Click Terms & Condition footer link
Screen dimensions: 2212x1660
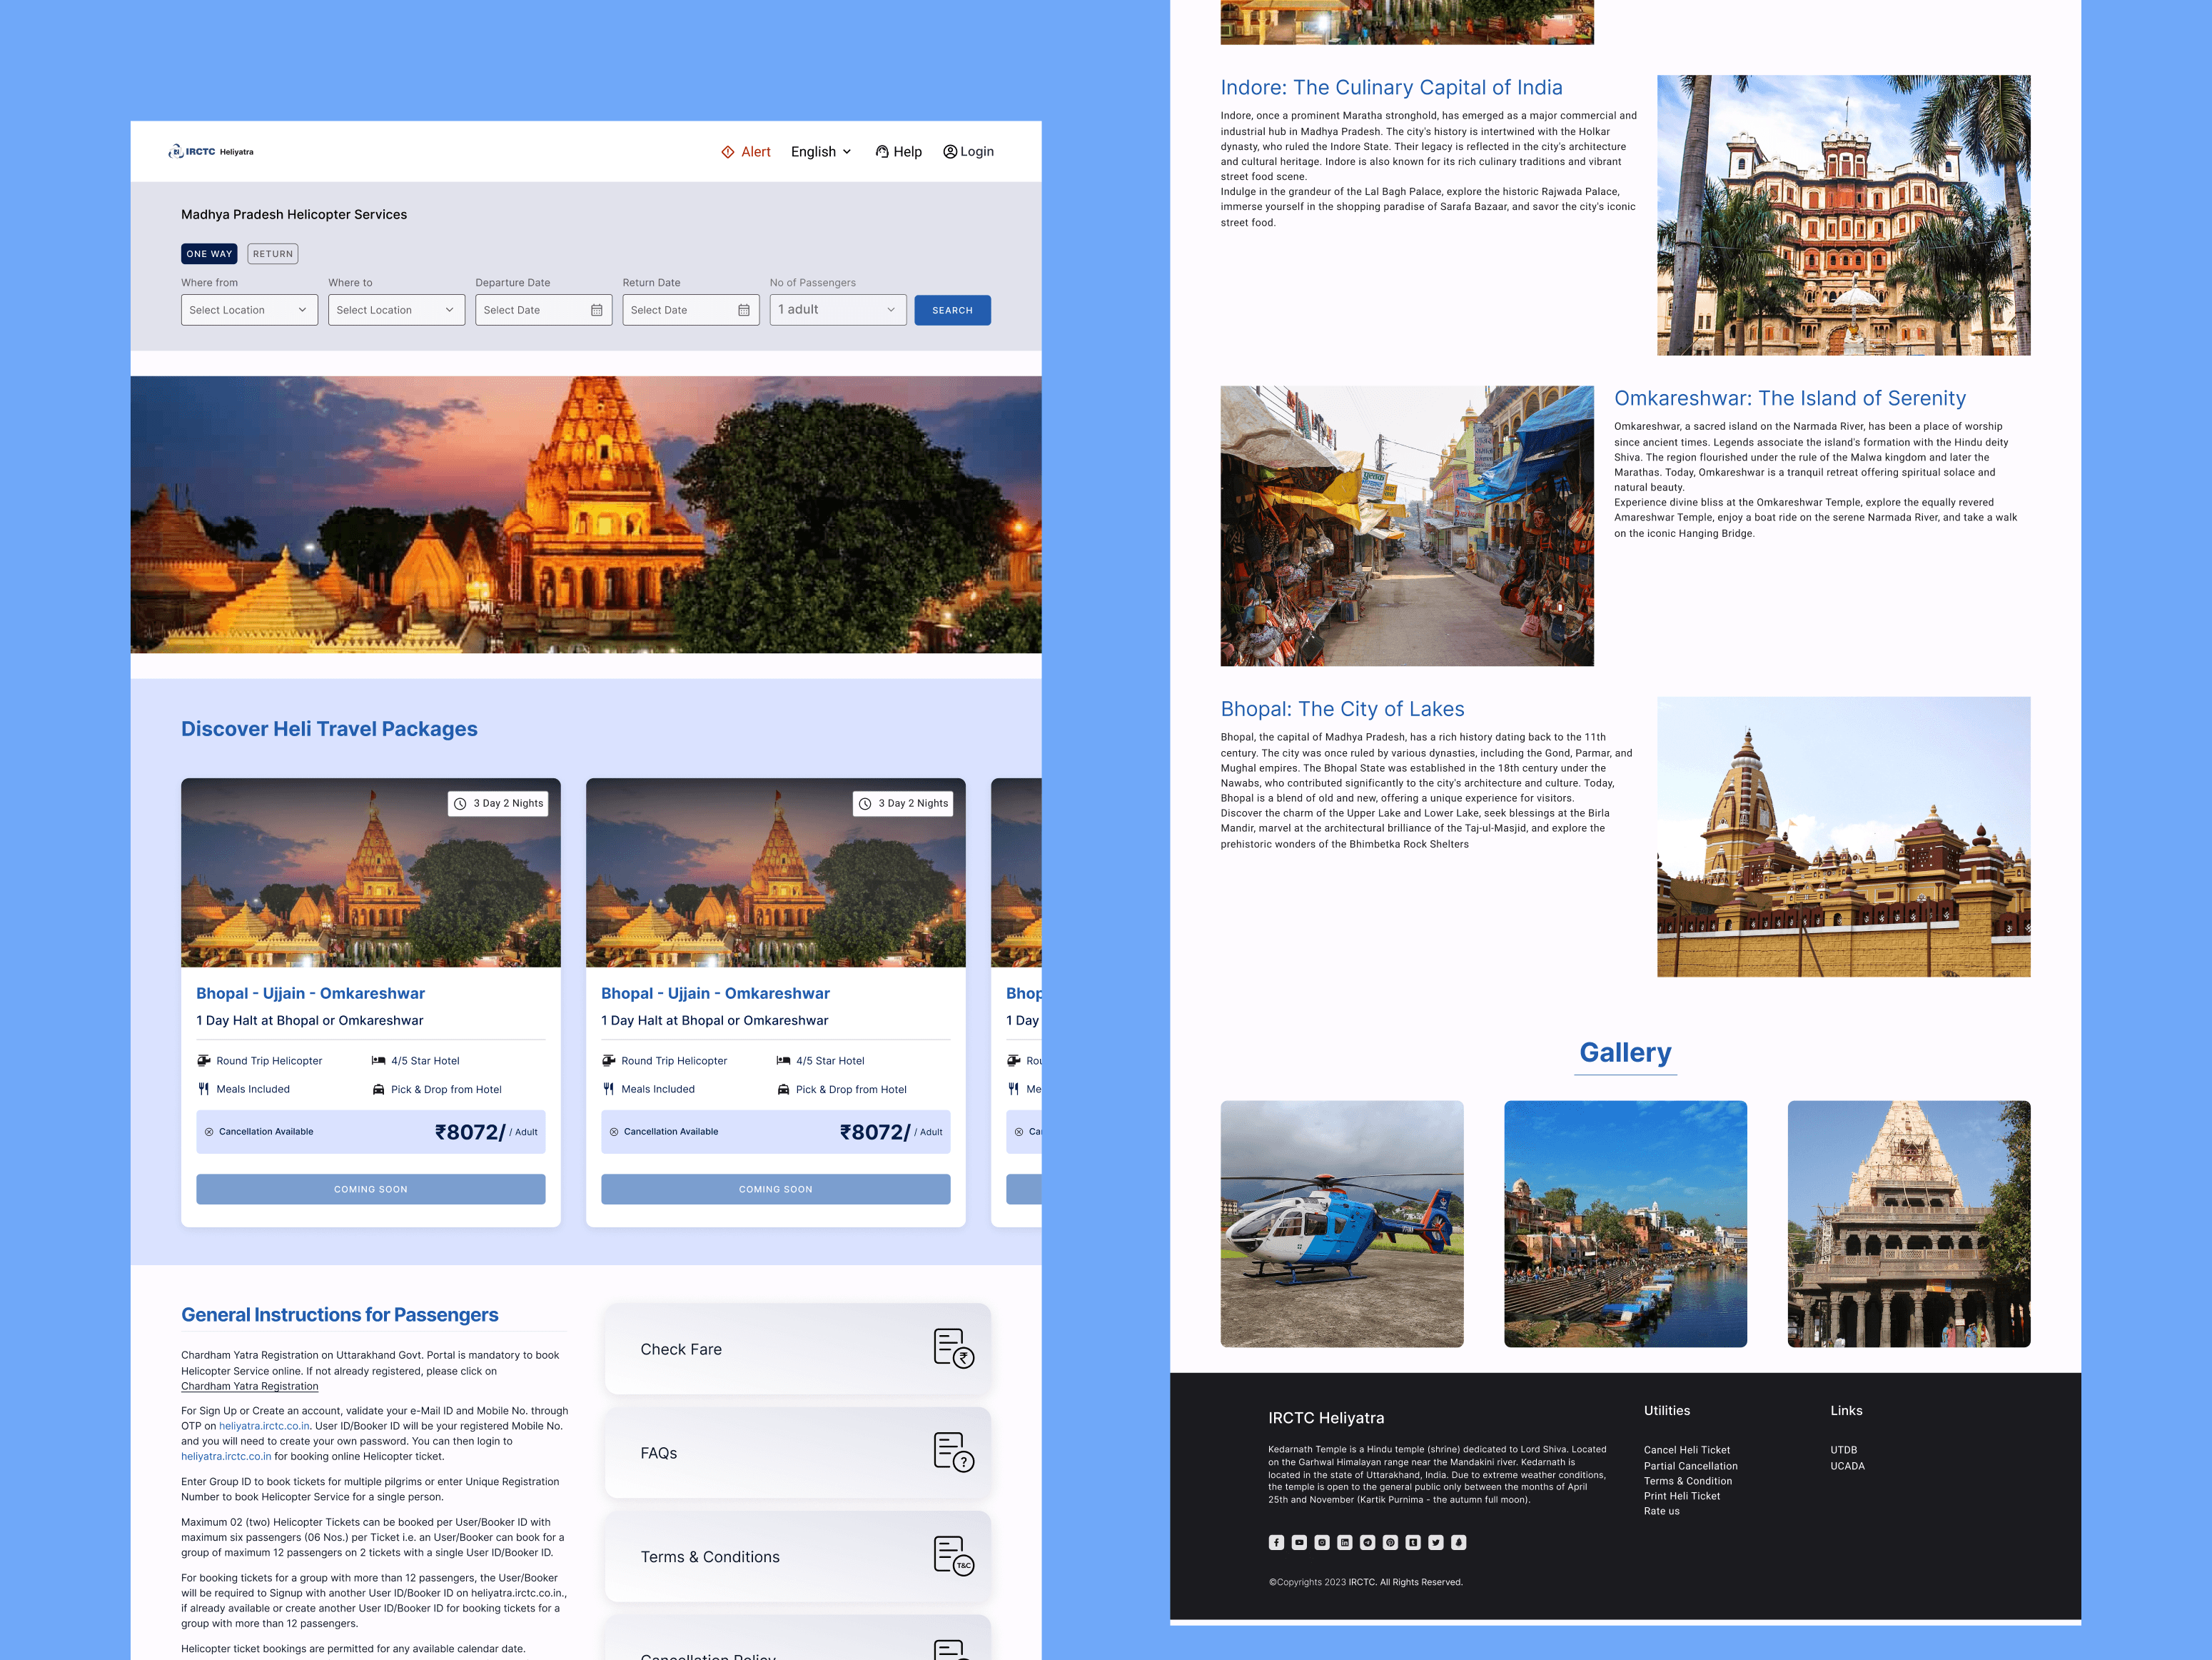(x=1688, y=1481)
